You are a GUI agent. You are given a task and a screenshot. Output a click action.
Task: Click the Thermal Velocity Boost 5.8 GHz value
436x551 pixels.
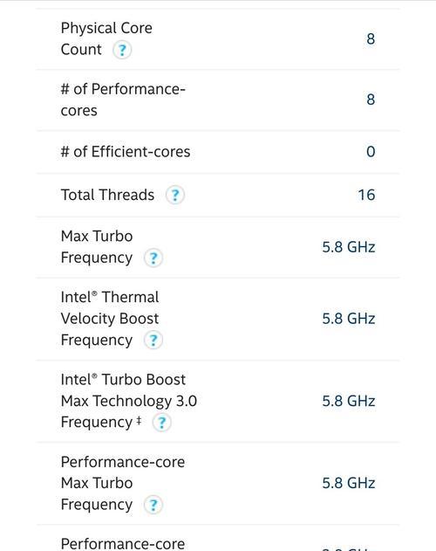(x=349, y=319)
